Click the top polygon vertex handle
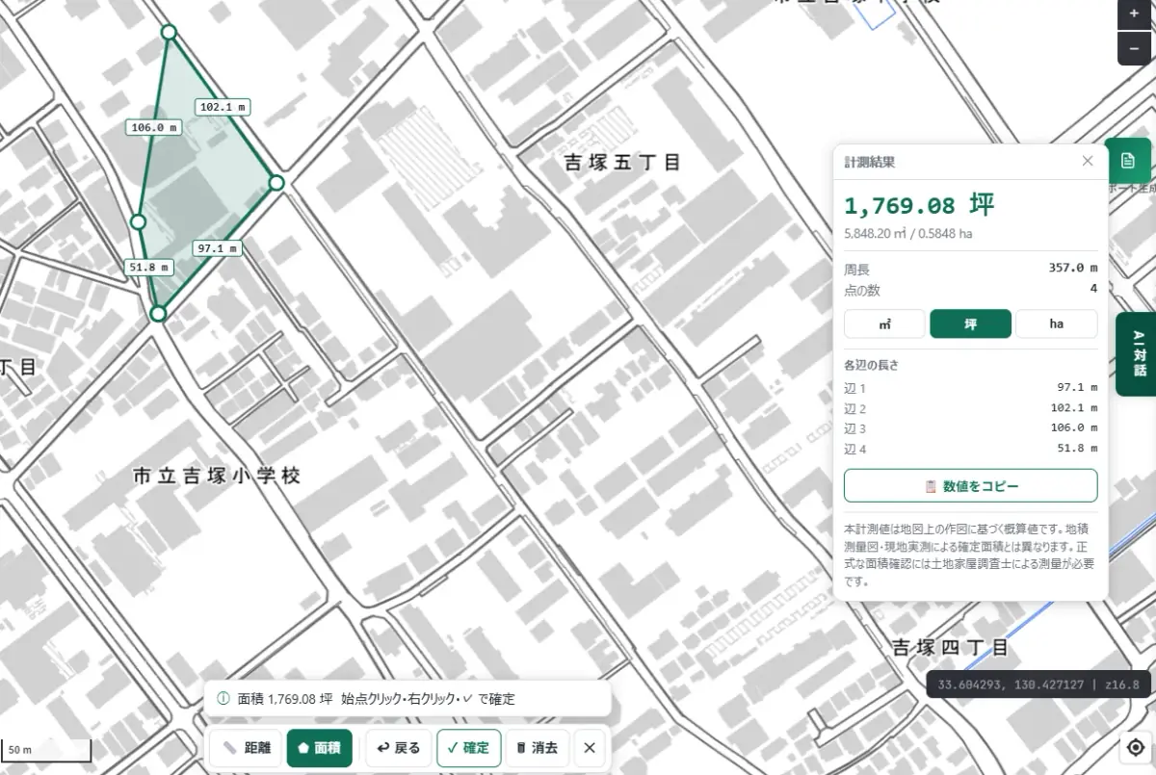The image size is (1156, 775). point(169,33)
